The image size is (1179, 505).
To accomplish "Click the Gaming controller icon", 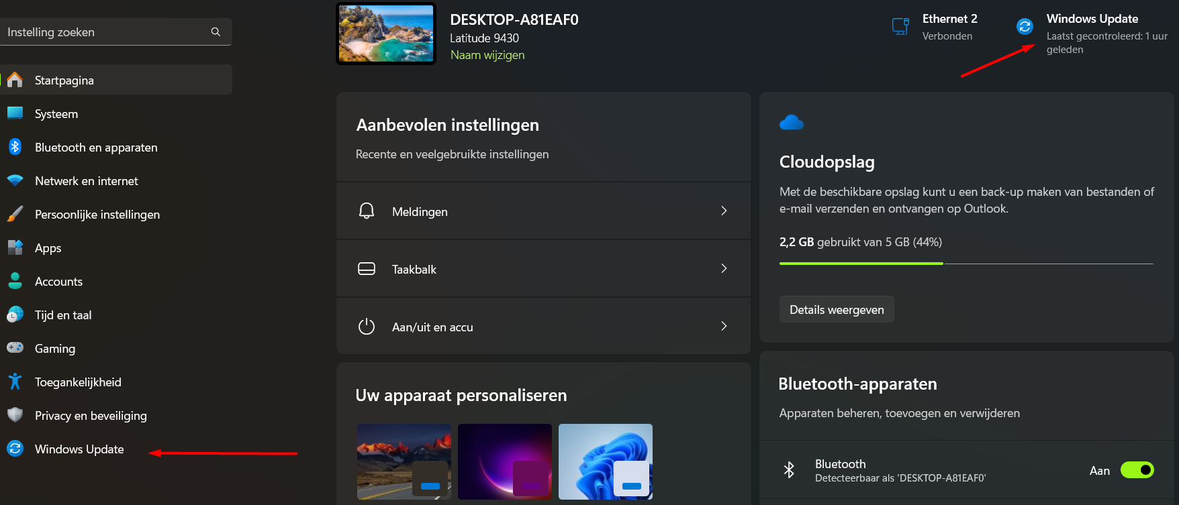I will [15, 348].
